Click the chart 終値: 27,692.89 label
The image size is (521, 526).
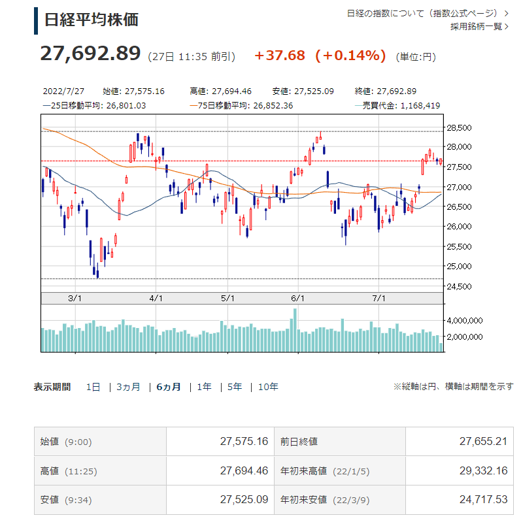[386, 91]
